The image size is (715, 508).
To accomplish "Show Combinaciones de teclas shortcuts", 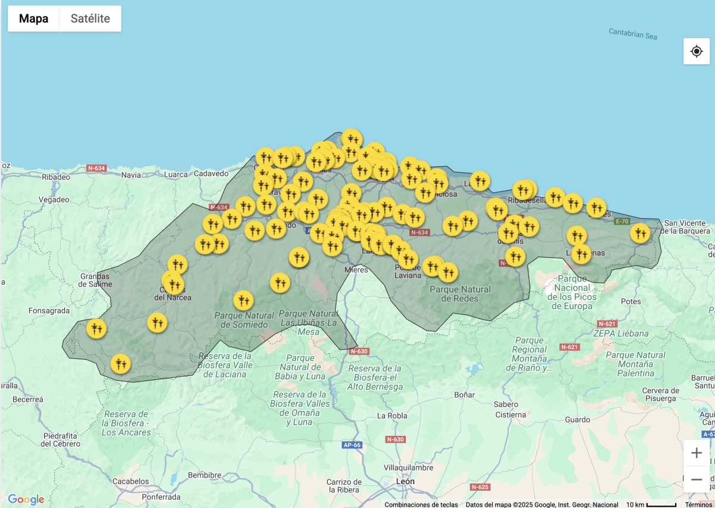I will click(421, 504).
